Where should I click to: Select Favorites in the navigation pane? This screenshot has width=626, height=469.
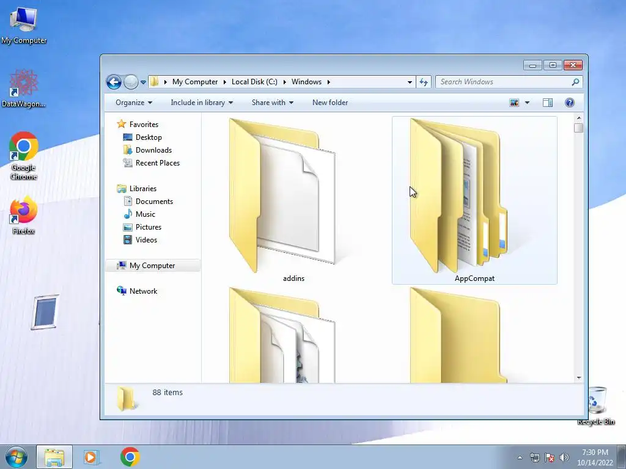tap(144, 125)
